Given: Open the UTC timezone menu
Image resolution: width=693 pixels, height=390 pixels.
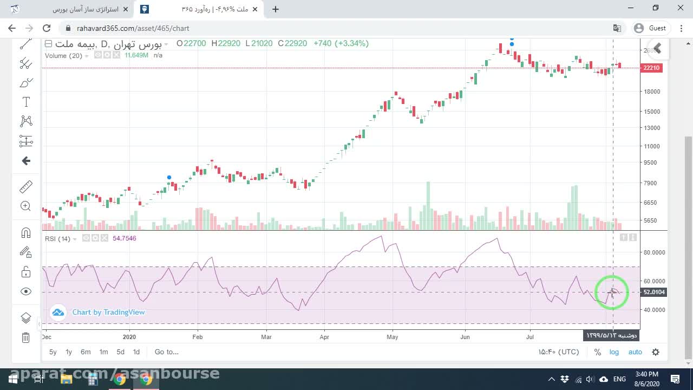Looking at the screenshot, I should pos(559,352).
